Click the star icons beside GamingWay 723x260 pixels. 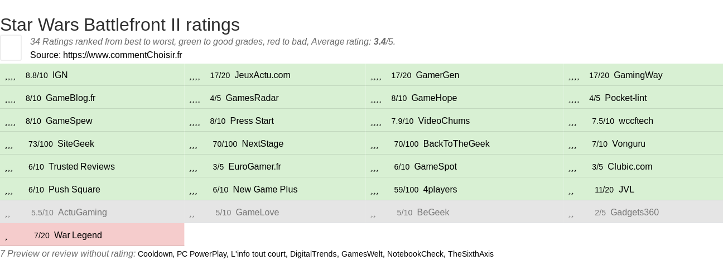tap(574, 76)
